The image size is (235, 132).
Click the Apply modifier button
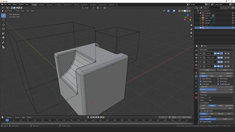point(208,70)
